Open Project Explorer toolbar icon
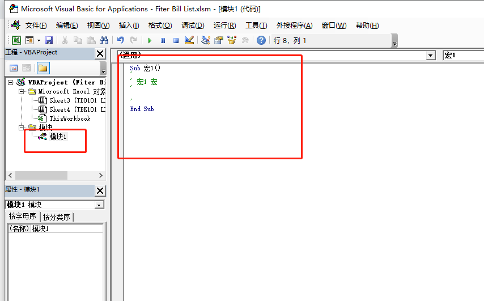Viewport: 484px width, 301px height. point(206,40)
